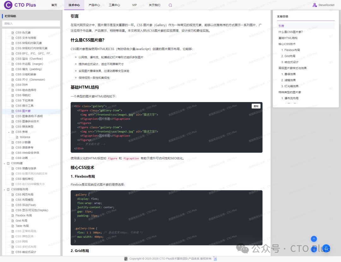Open the 产品中心 navigation tab

(x=94, y=5)
